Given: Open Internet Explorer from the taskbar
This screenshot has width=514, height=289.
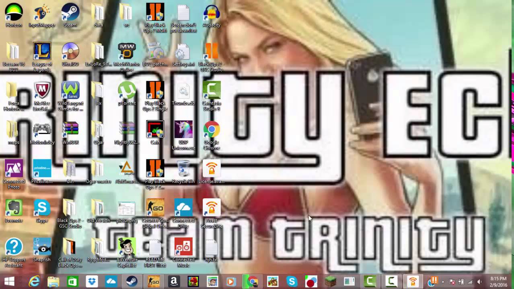Looking at the screenshot, I should [34, 281].
